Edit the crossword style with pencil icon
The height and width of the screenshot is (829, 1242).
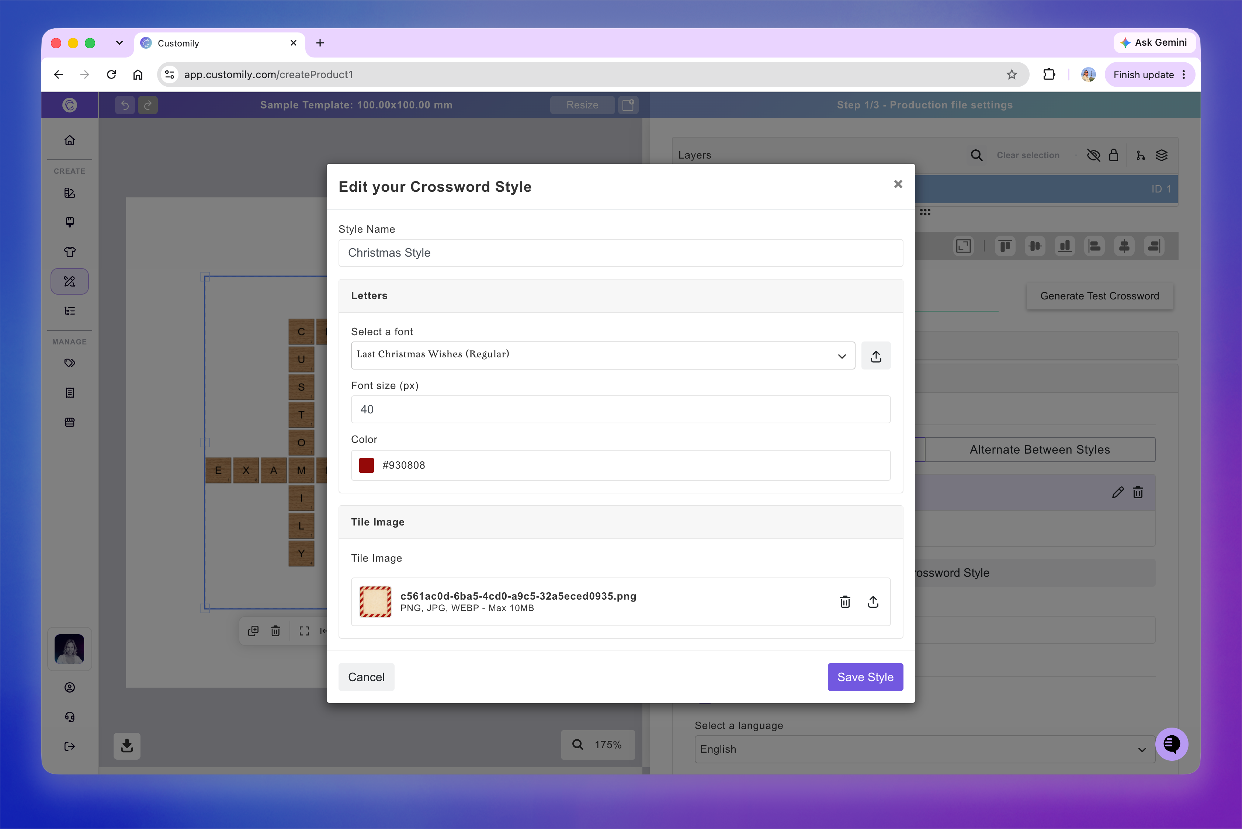tap(1117, 493)
